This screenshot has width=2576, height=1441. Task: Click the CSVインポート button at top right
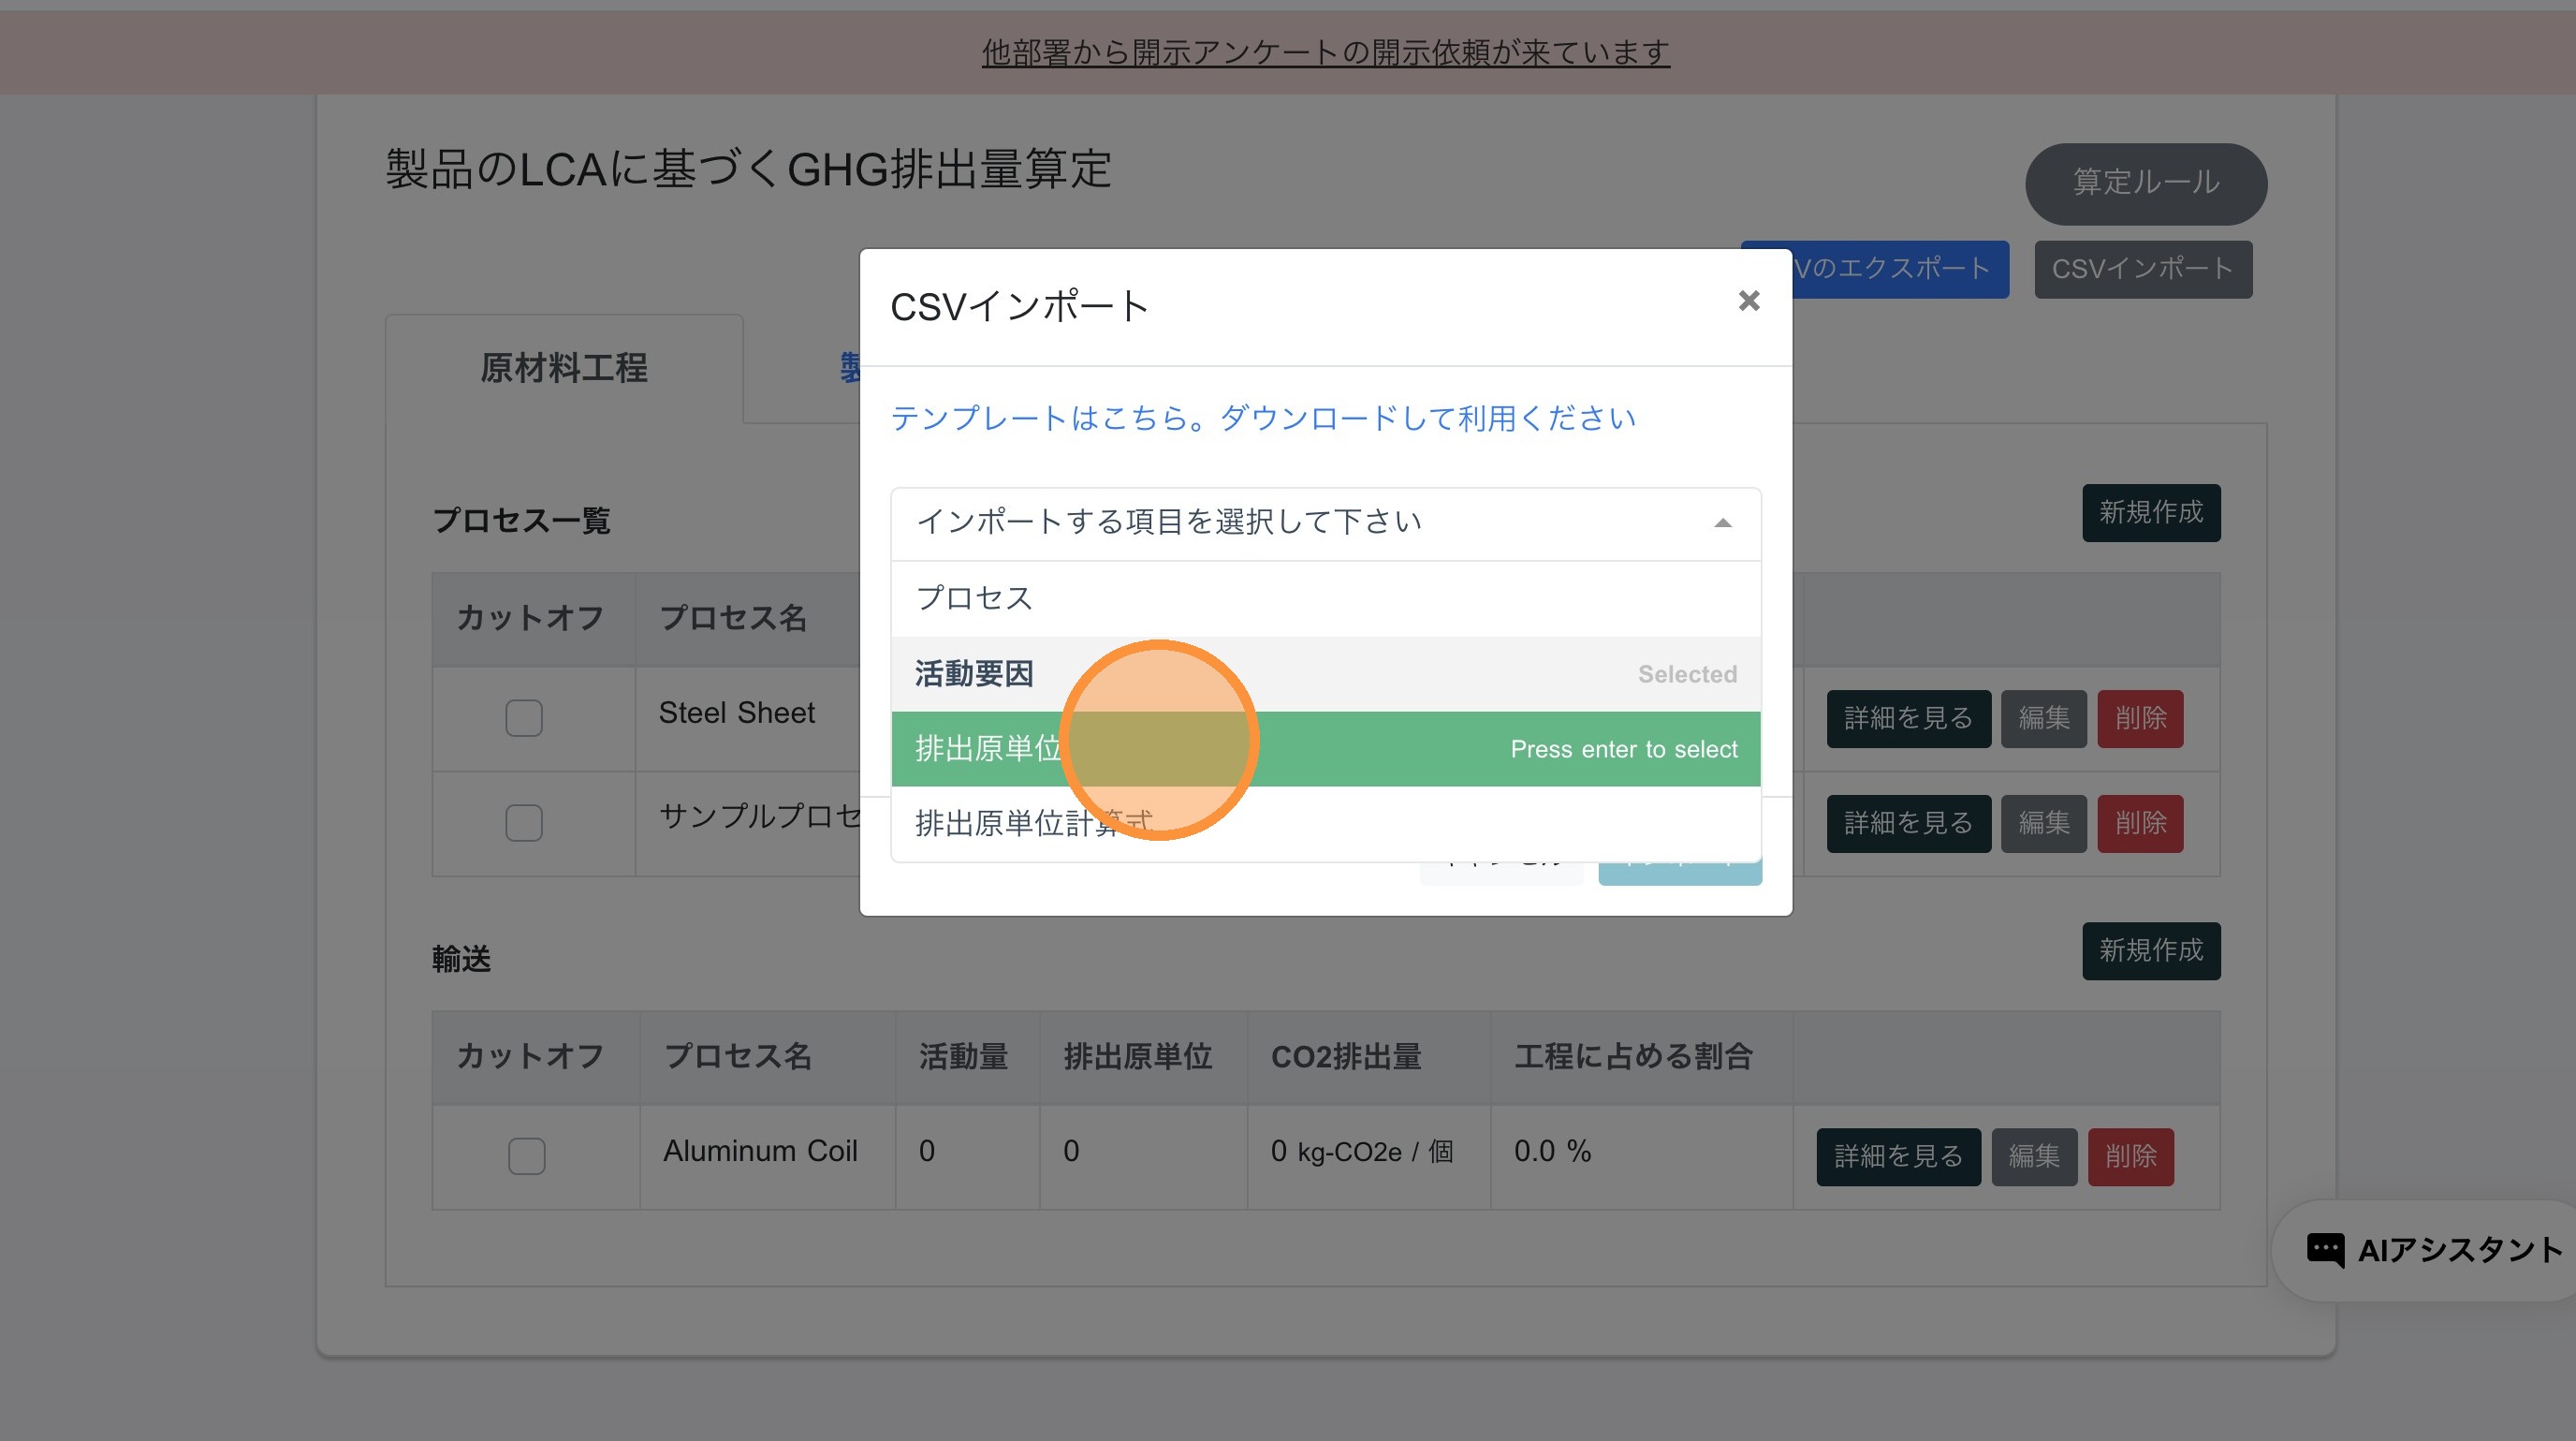[x=2142, y=269]
